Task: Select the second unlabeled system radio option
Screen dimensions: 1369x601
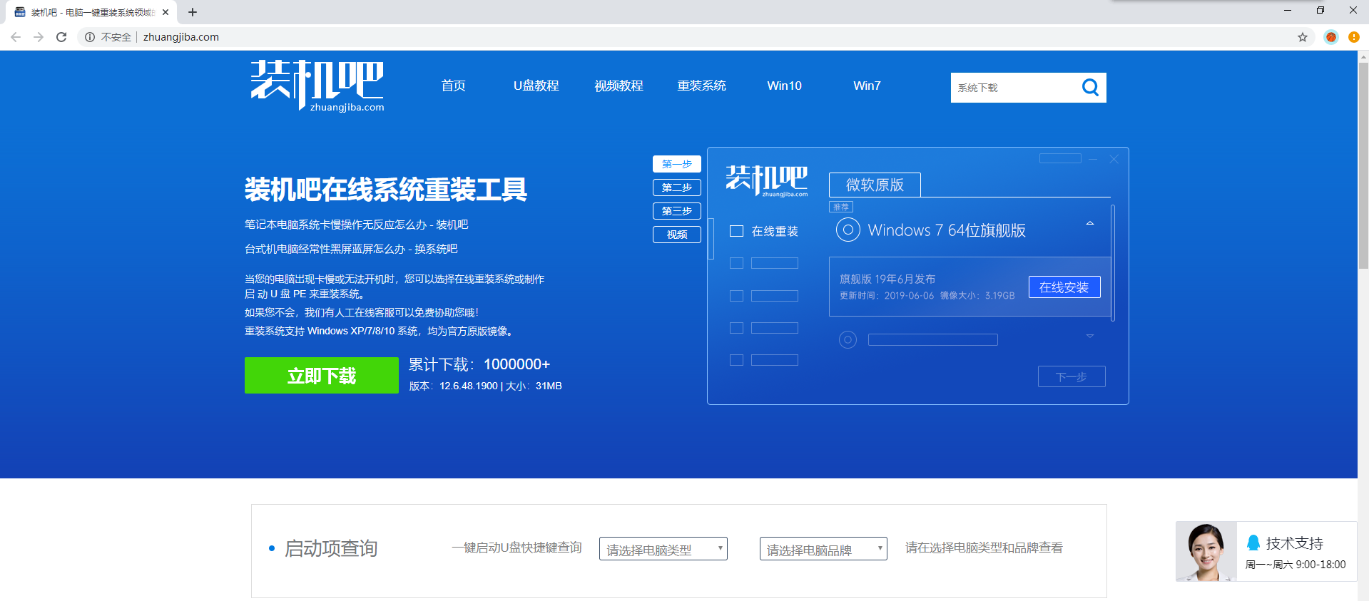Action: click(x=848, y=340)
